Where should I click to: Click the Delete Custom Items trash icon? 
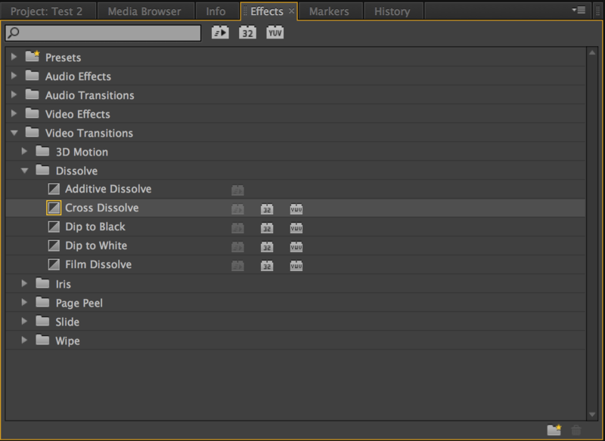pos(576,430)
